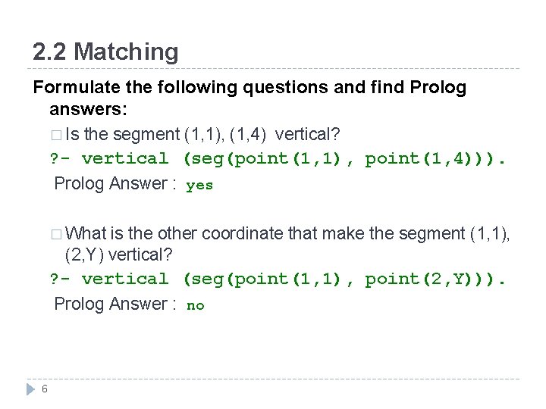Select the "2.2 Matching" slide title
The height and width of the screenshot is (409, 546).
[x=105, y=52]
